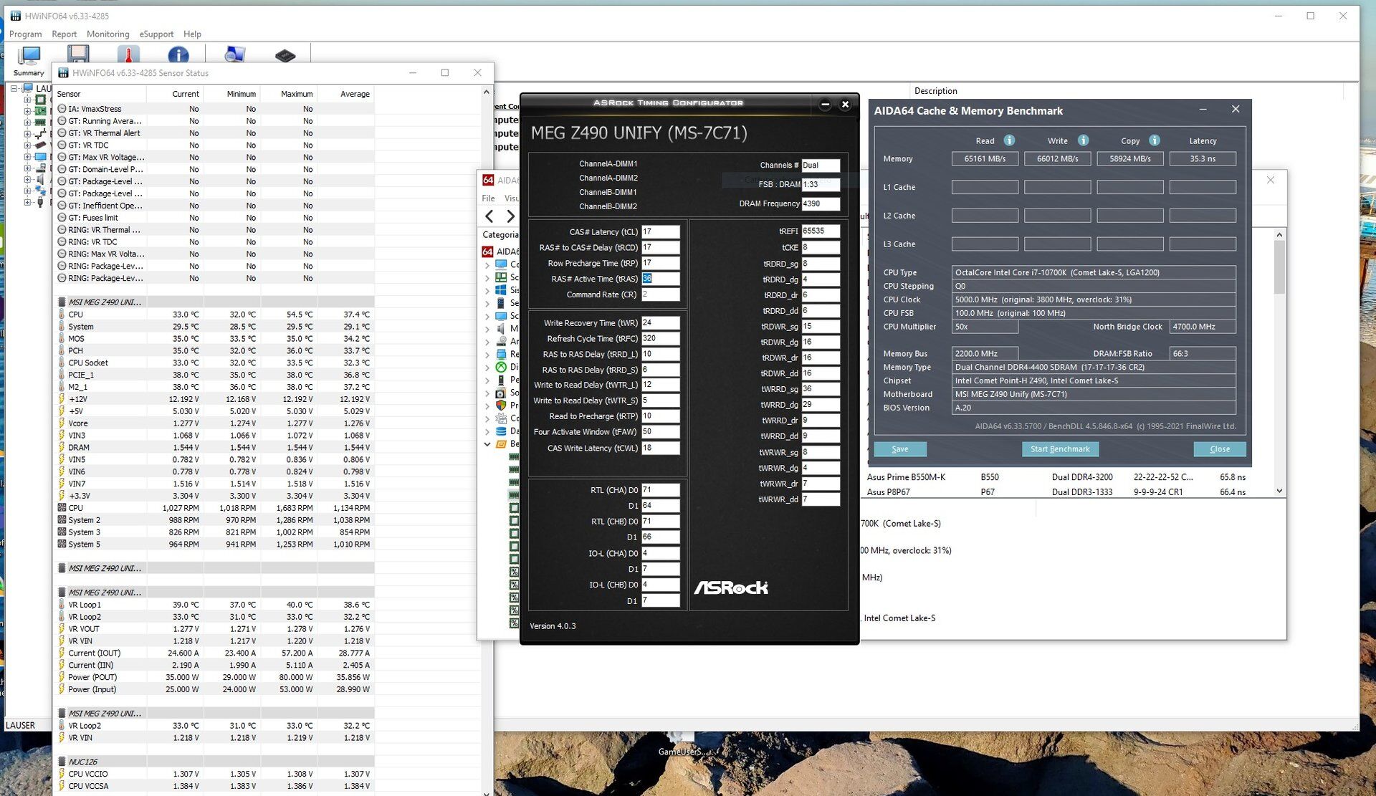Viewport: 1376px width, 796px height.
Task: Click the Power (POUT) sensor icon
Action: coord(62,677)
